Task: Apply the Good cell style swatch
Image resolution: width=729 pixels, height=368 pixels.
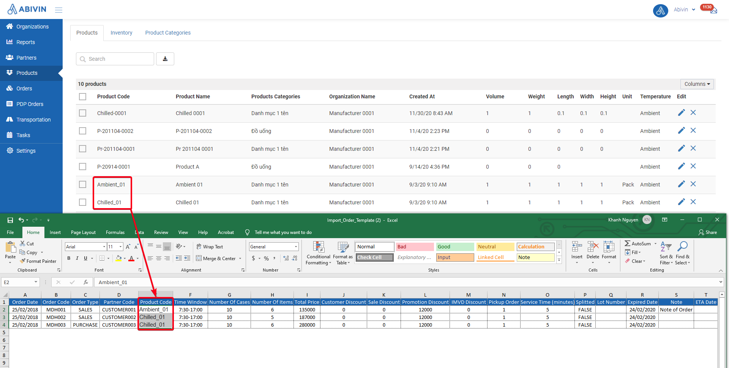Action: (x=455, y=247)
